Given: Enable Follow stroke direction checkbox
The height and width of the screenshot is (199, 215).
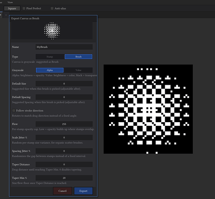Looking at the screenshot, I should [14, 111].
